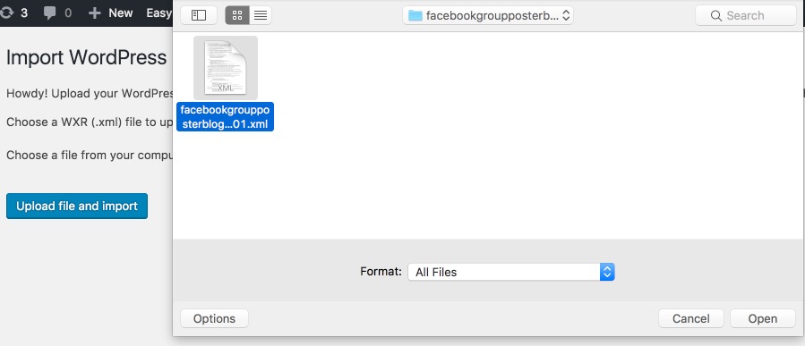
Task: Cancel the file dialog
Action: [691, 318]
